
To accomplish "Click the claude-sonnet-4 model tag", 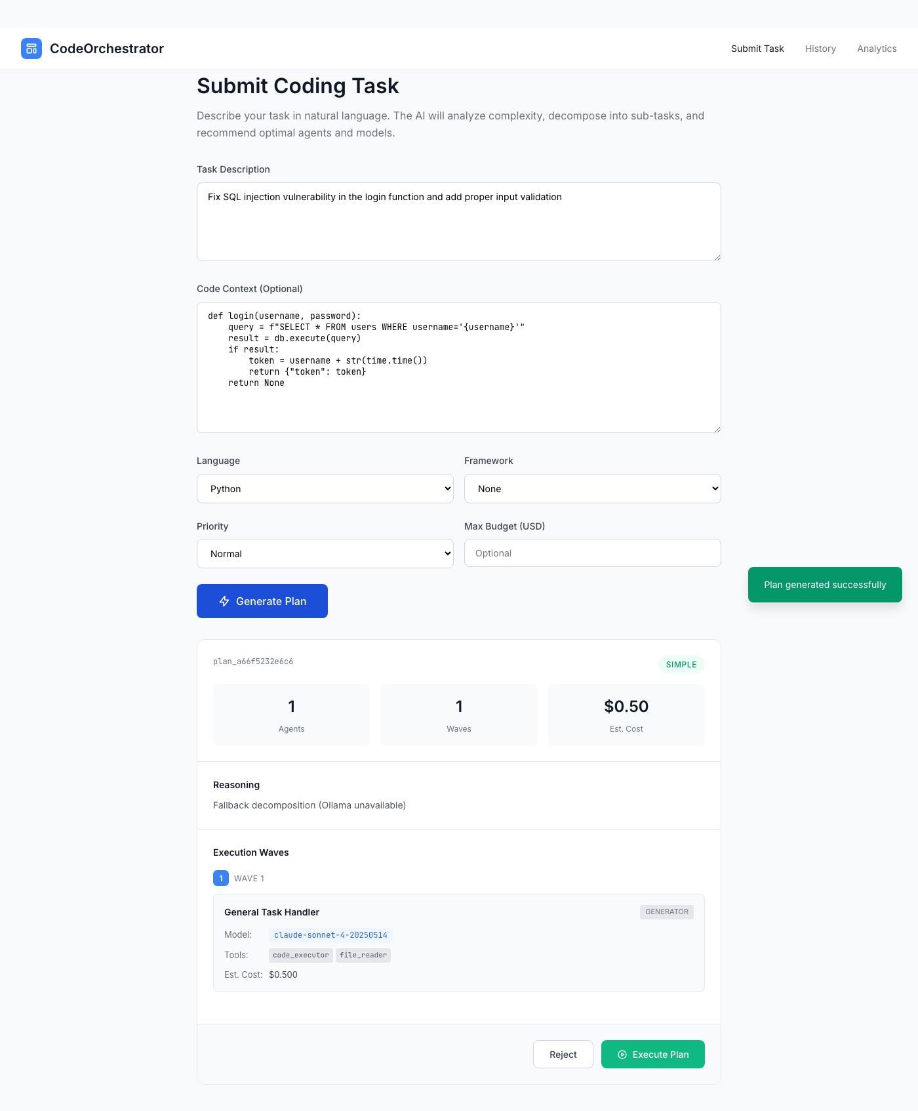I will pos(330,935).
